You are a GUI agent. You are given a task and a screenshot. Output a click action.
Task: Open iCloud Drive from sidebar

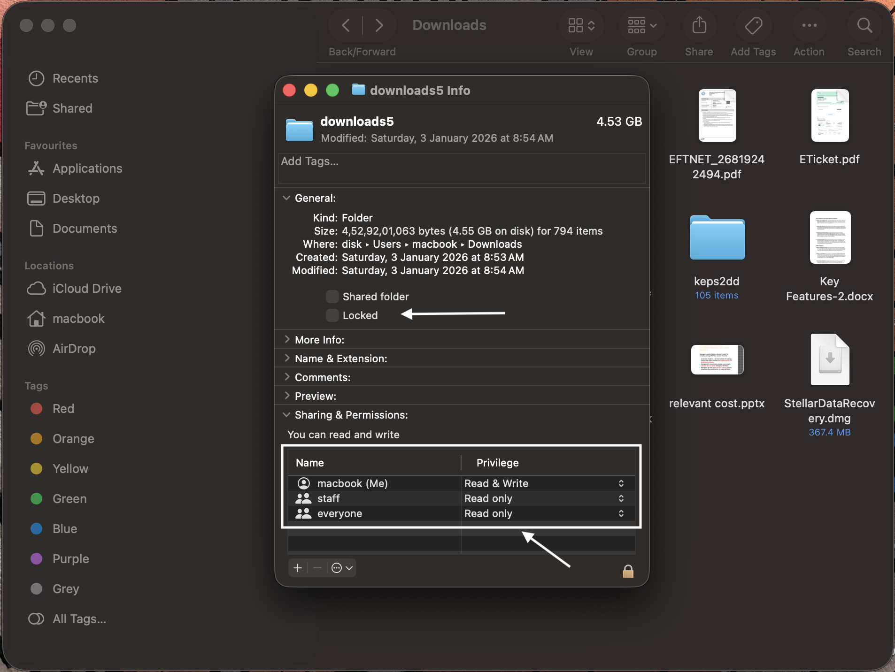(x=87, y=288)
